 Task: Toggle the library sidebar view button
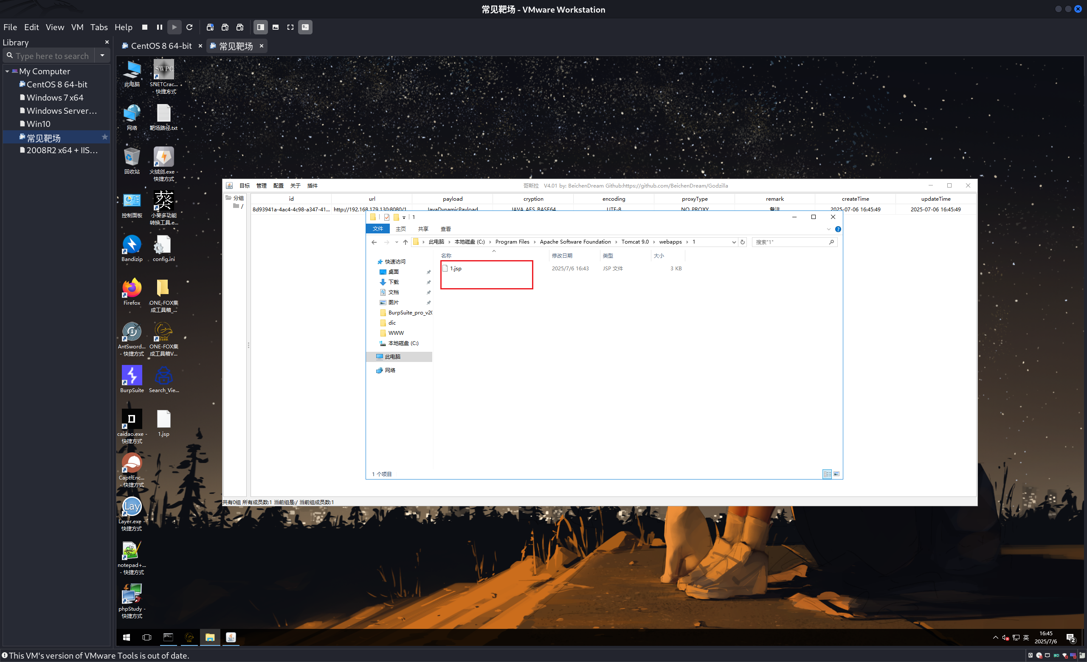click(260, 27)
